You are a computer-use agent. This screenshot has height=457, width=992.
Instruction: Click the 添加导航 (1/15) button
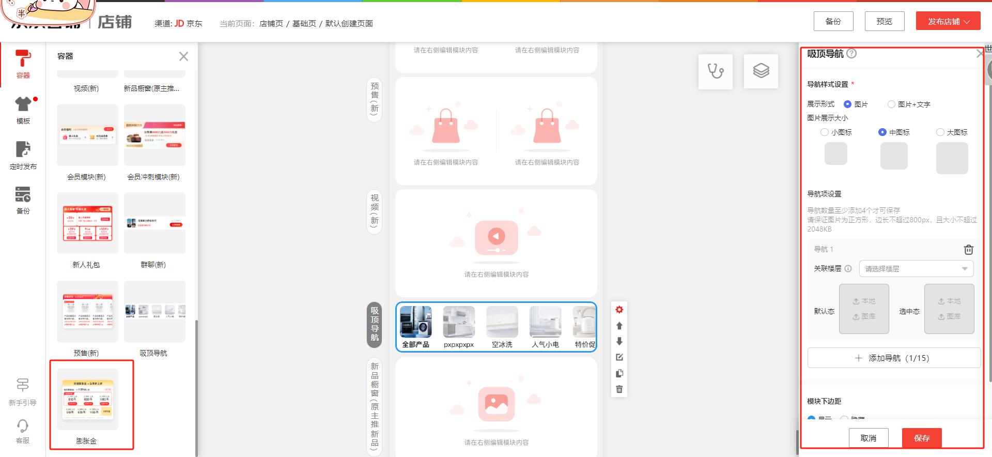pos(893,358)
